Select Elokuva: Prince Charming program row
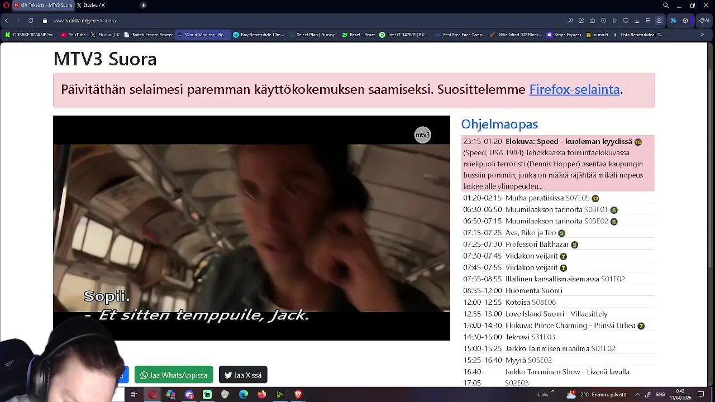The width and height of the screenshot is (715, 402). coord(557,326)
